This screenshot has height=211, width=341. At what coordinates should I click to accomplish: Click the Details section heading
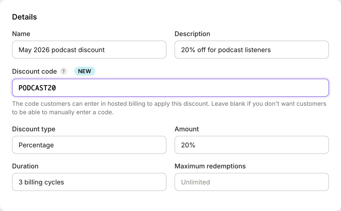(x=24, y=17)
